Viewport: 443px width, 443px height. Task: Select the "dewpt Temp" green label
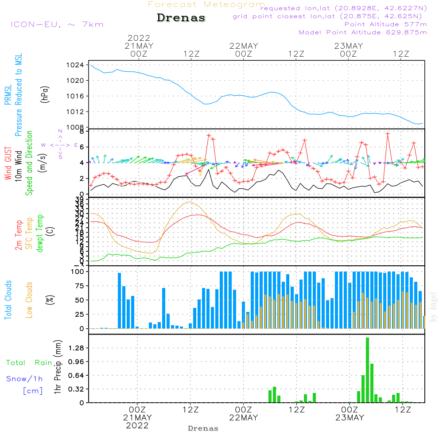(x=40, y=233)
